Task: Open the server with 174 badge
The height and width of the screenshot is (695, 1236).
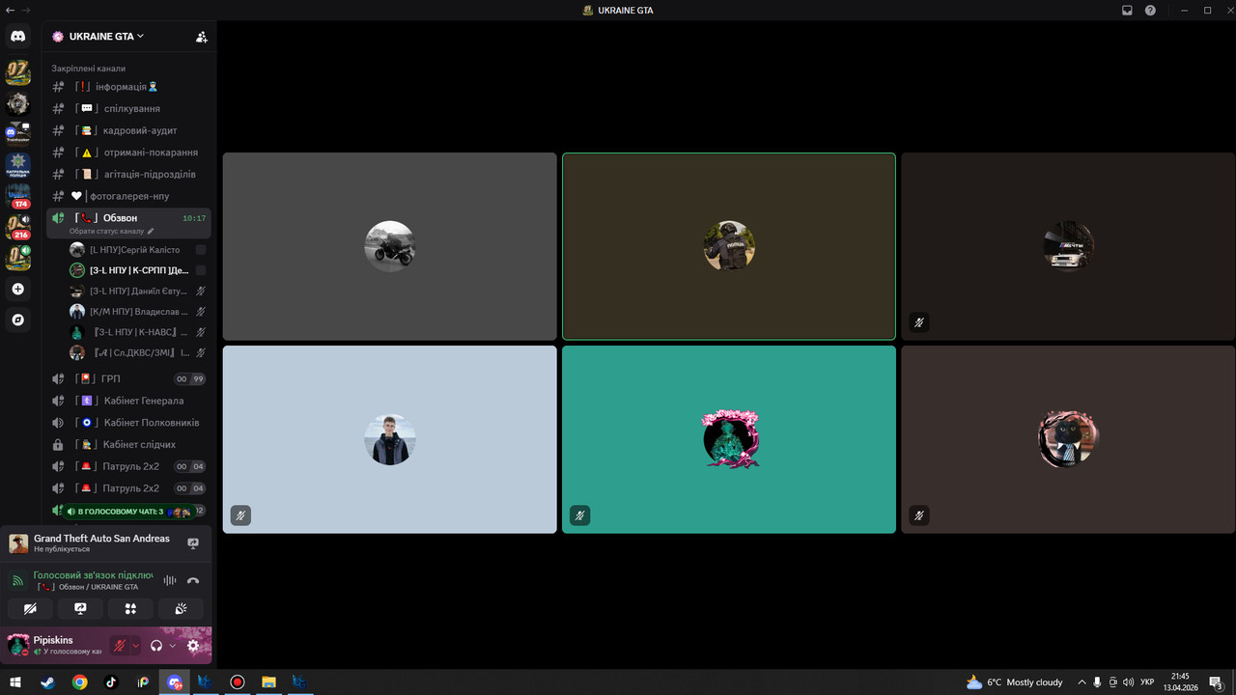Action: [x=17, y=196]
